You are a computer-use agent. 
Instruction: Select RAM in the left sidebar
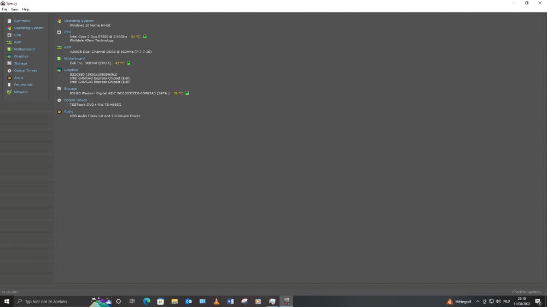pos(18,42)
